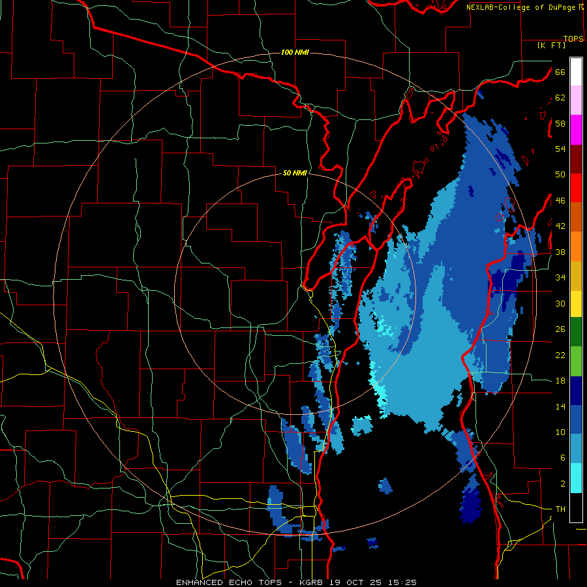
Task: Click the legend value "42"
Action: (x=560, y=226)
